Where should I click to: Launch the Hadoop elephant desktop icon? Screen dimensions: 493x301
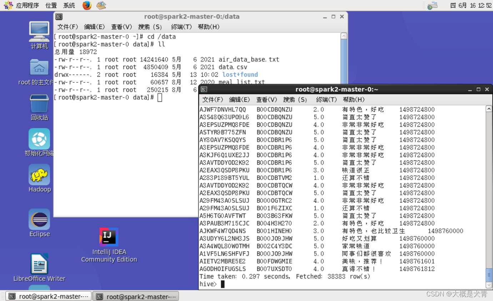[40, 175]
